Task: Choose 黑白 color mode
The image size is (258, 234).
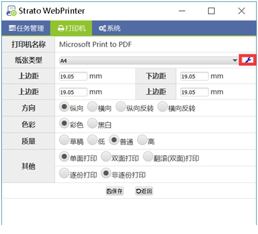Action: pos(92,123)
